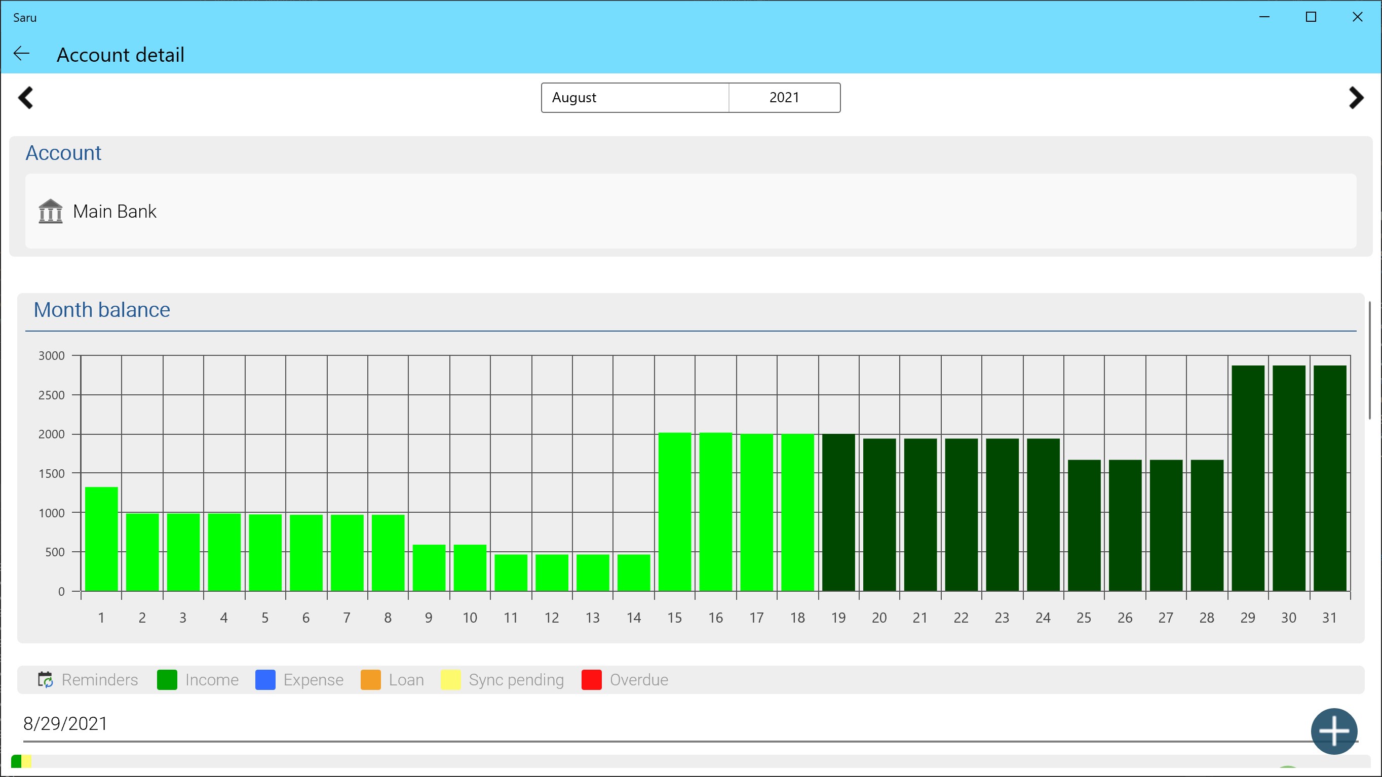Image resolution: width=1382 pixels, height=777 pixels.
Task: Click the yellow Sync pending swatch
Action: [451, 680]
